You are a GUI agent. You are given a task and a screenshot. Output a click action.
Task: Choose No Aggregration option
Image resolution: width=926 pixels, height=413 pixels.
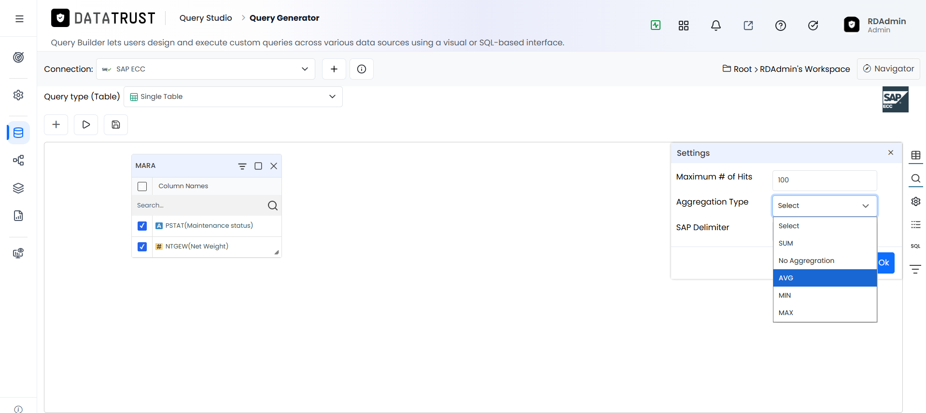point(825,261)
